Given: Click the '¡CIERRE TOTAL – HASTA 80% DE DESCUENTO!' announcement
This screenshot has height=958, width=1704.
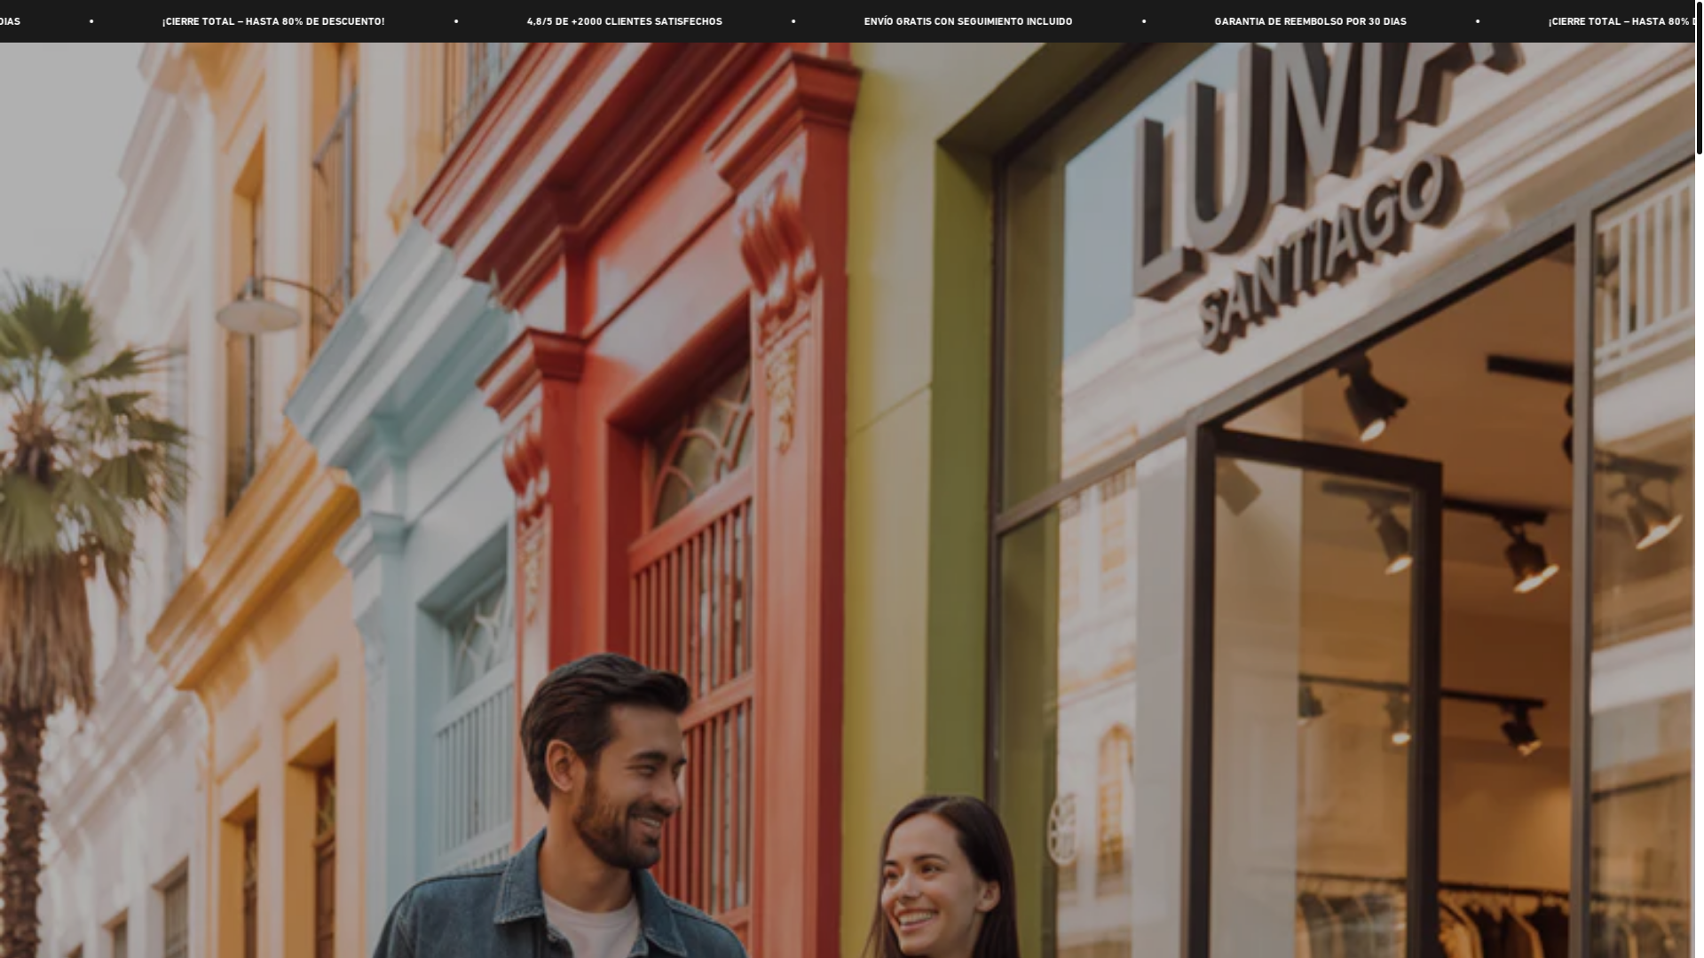Looking at the screenshot, I should pos(273,21).
